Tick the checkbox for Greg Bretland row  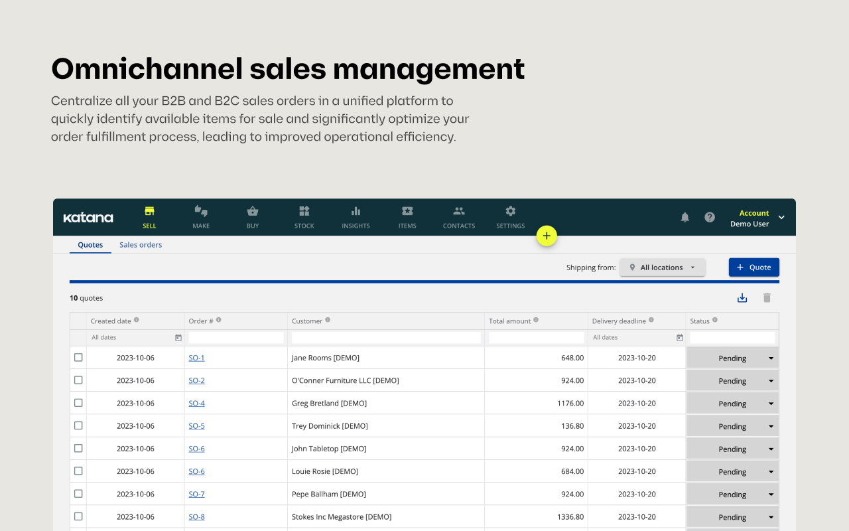78,403
